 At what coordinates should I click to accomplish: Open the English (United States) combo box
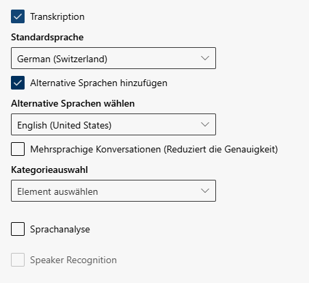[x=113, y=124]
